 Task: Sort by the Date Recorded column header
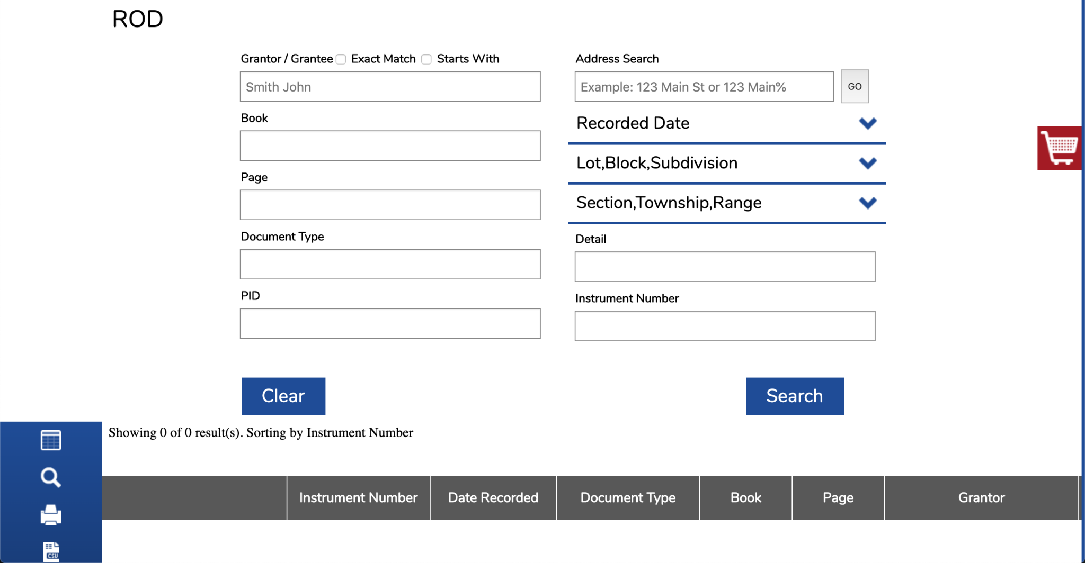(x=492, y=497)
